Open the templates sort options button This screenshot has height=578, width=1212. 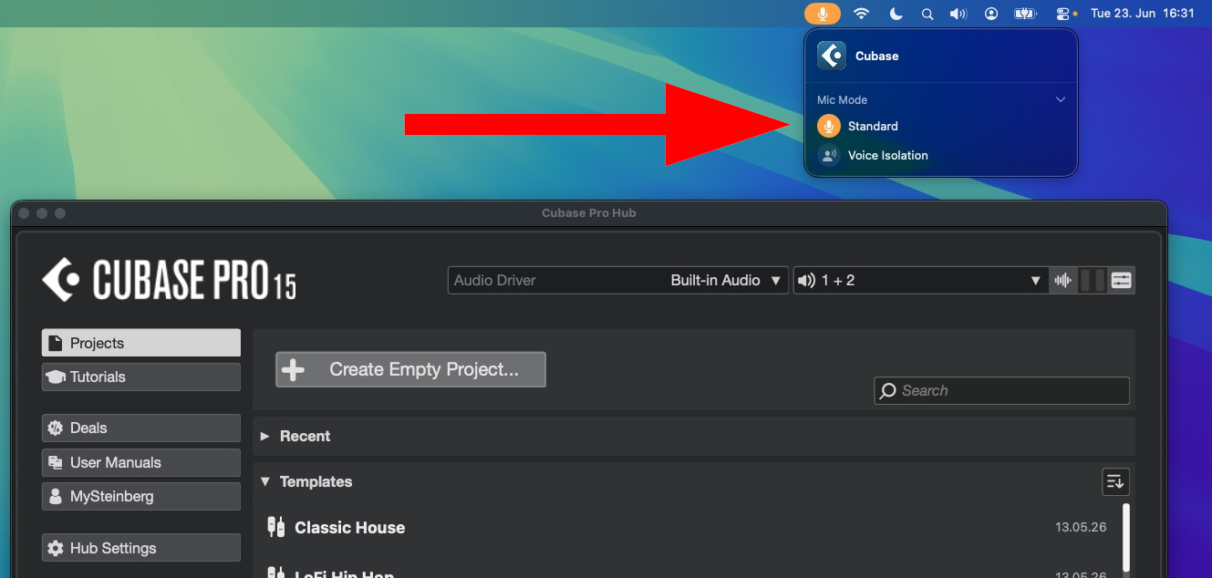click(x=1115, y=481)
